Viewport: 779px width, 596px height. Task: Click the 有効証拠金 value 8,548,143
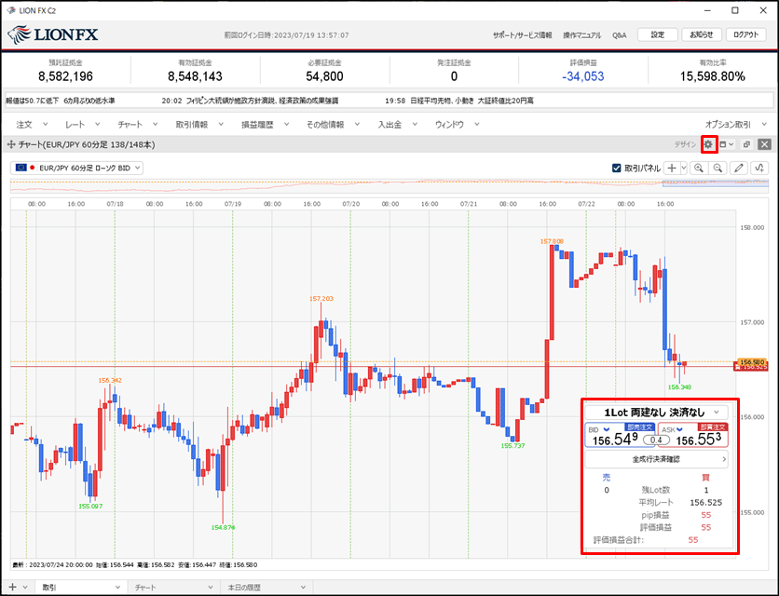coord(196,76)
